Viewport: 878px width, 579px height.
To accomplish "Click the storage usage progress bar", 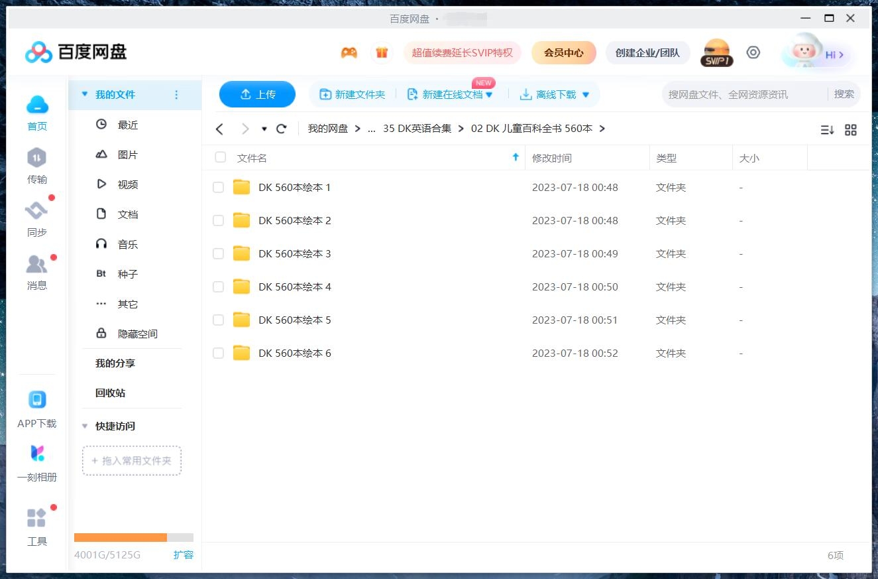I will [133, 537].
